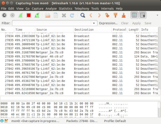Viewport: 161px width, 124px height.
Task: Select packet 27841 deauthentication row
Action: 79,64
